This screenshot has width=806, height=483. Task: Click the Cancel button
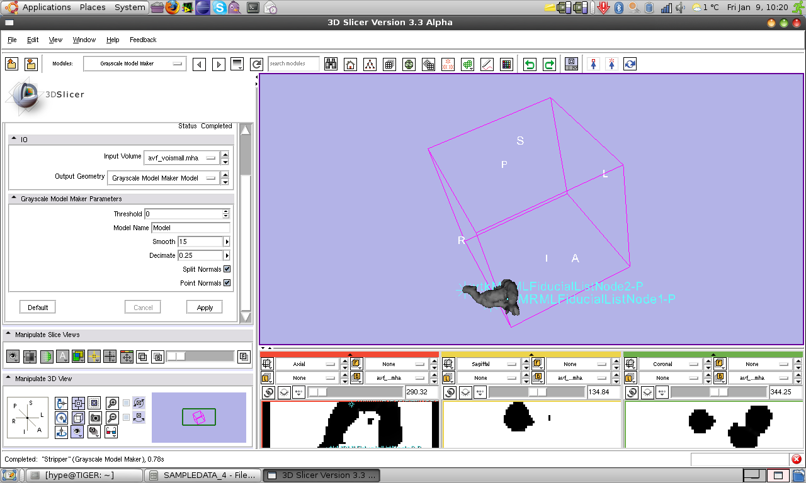(x=143, y=307)
